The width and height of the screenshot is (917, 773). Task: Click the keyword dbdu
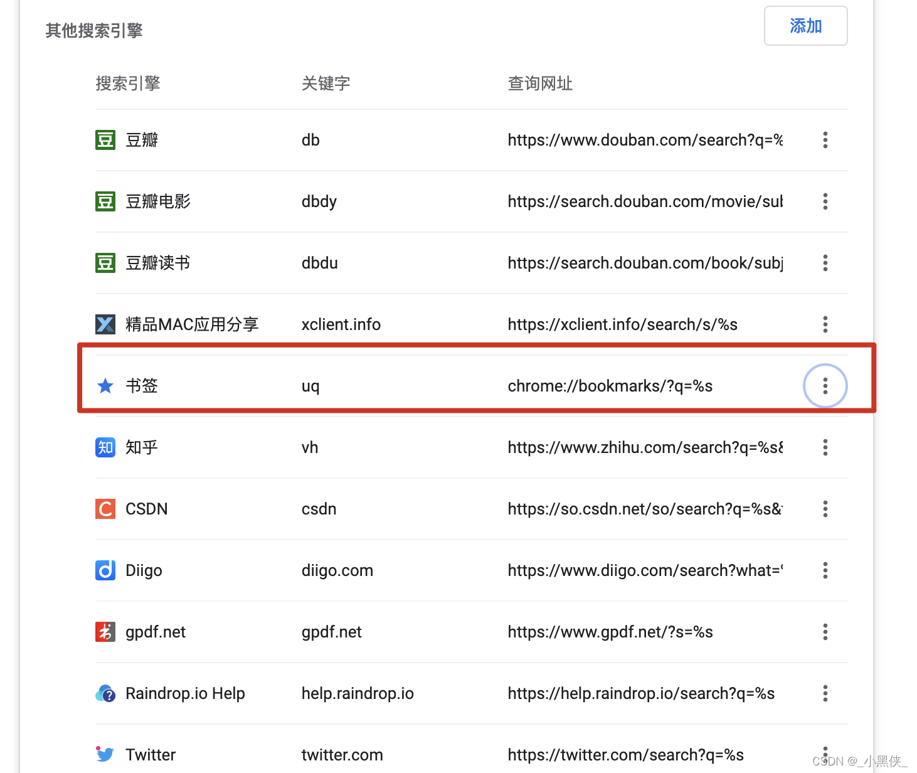[320, 263]
